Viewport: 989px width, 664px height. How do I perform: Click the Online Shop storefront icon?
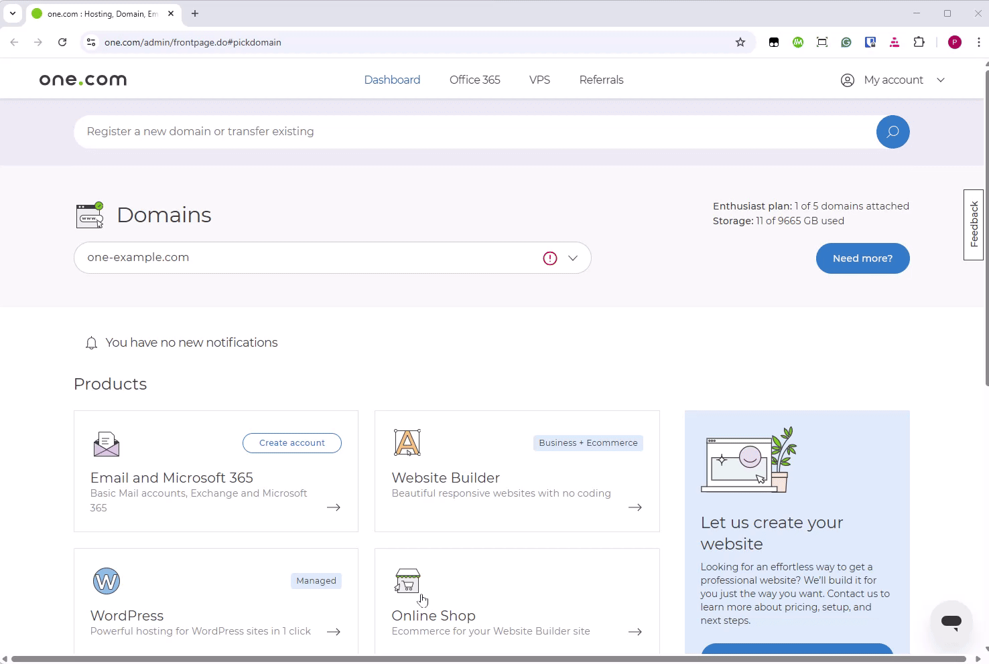pyautogui.click(x=407, y=580)
